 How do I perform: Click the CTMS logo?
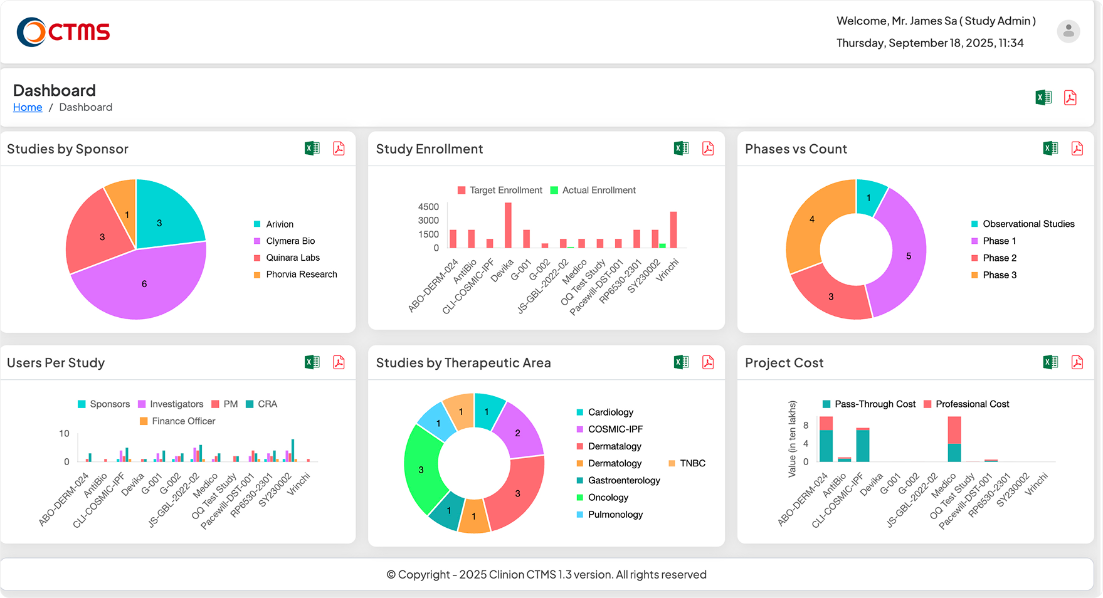63,32
